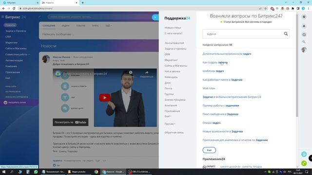
Task: Click the small search icon in the right sidebar
Action: point(304,42)
